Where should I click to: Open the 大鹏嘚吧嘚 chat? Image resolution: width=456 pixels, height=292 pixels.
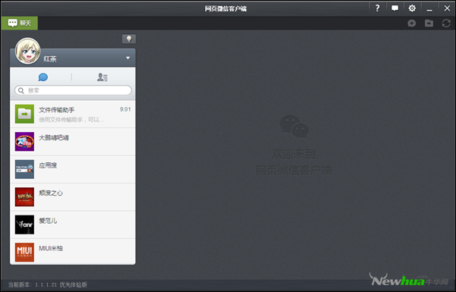[73, 142]
